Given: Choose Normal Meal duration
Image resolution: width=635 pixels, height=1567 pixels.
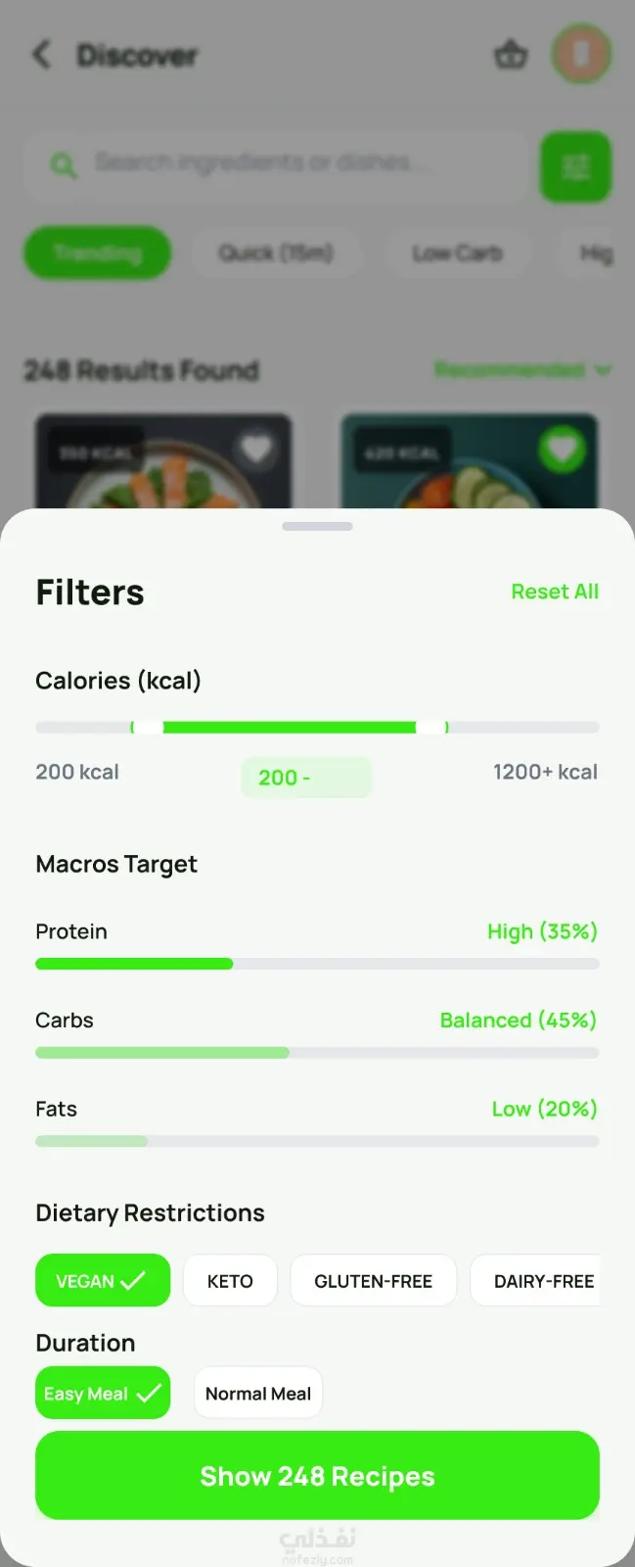Looking at the screenshot, I should click(257, 1393).
